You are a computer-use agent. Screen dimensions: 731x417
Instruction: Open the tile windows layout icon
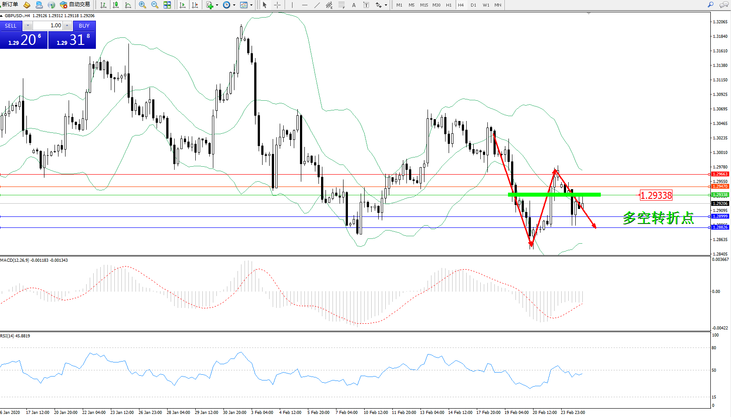click(167, 5)
